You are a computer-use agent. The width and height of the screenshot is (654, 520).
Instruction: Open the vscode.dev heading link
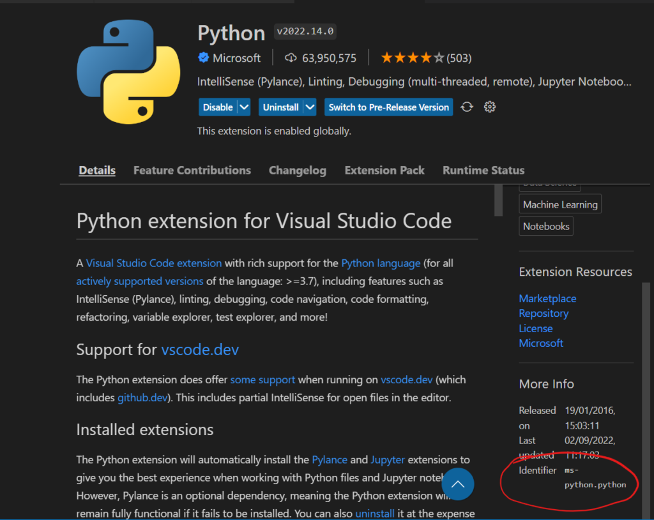[x=200, y=349]
